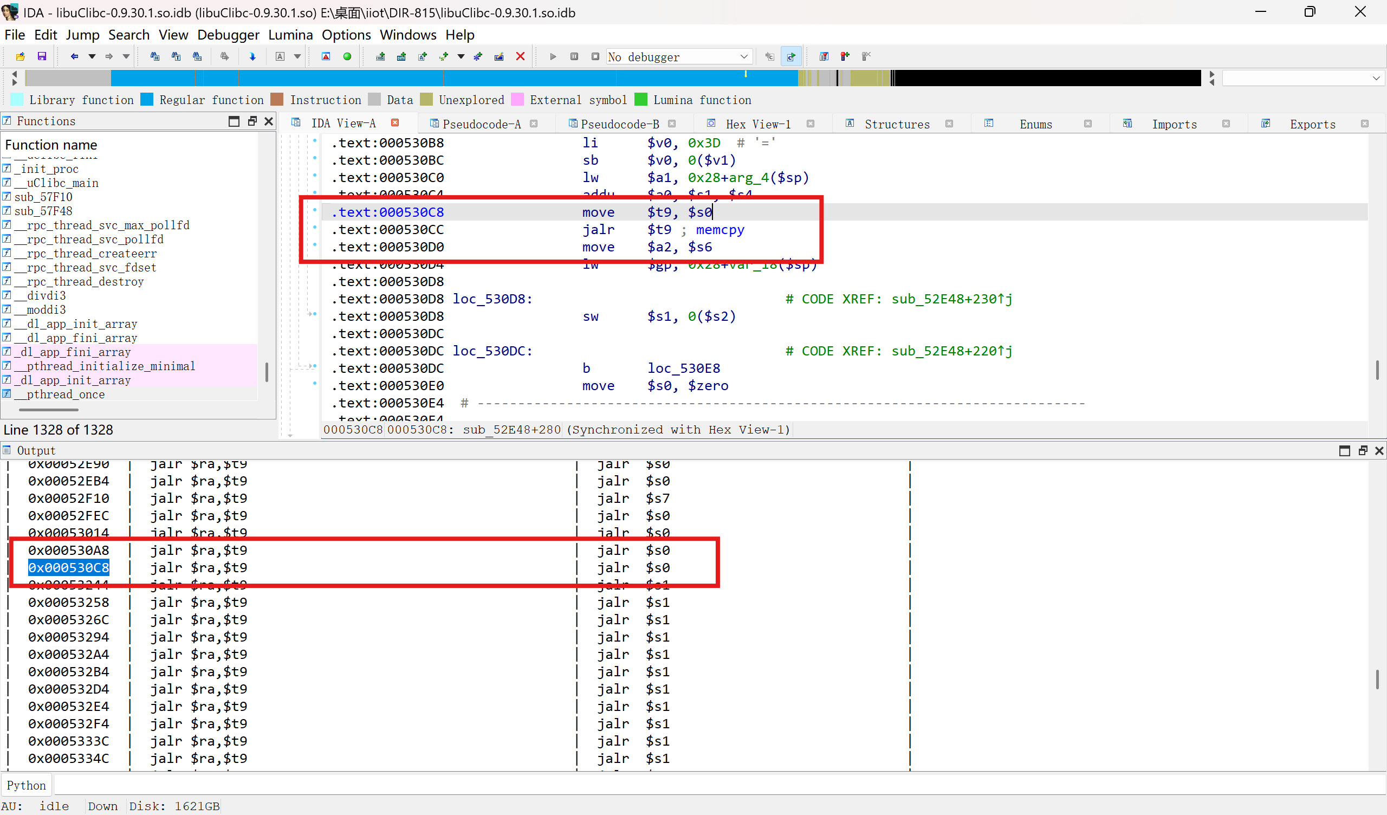
Task: Select __rpc_thread_destroy function
Action: 79,281
